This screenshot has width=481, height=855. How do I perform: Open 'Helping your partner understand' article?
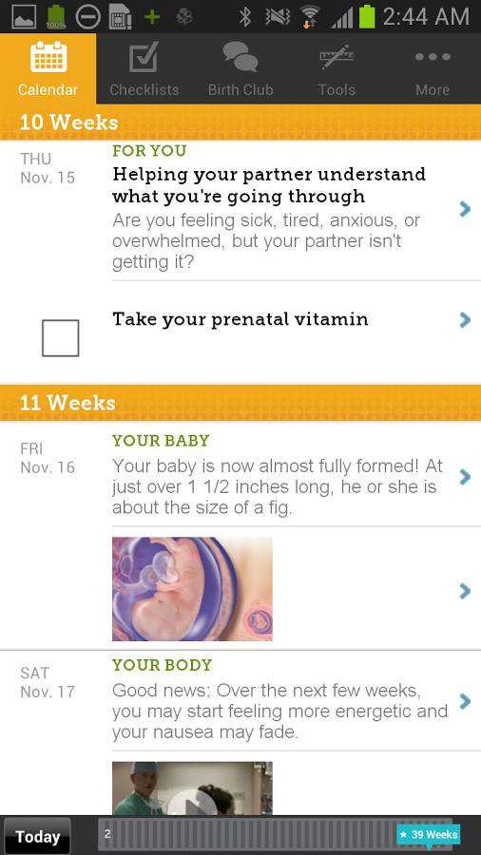point(269,185)
